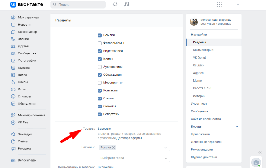The image size is (266, 168).
Task: Enable the Мероприятия checkbox
Action: (x=100, y=83)
